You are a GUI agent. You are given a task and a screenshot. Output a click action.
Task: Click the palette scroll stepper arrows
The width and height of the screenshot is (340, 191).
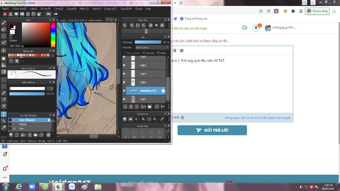coord(53,55)
